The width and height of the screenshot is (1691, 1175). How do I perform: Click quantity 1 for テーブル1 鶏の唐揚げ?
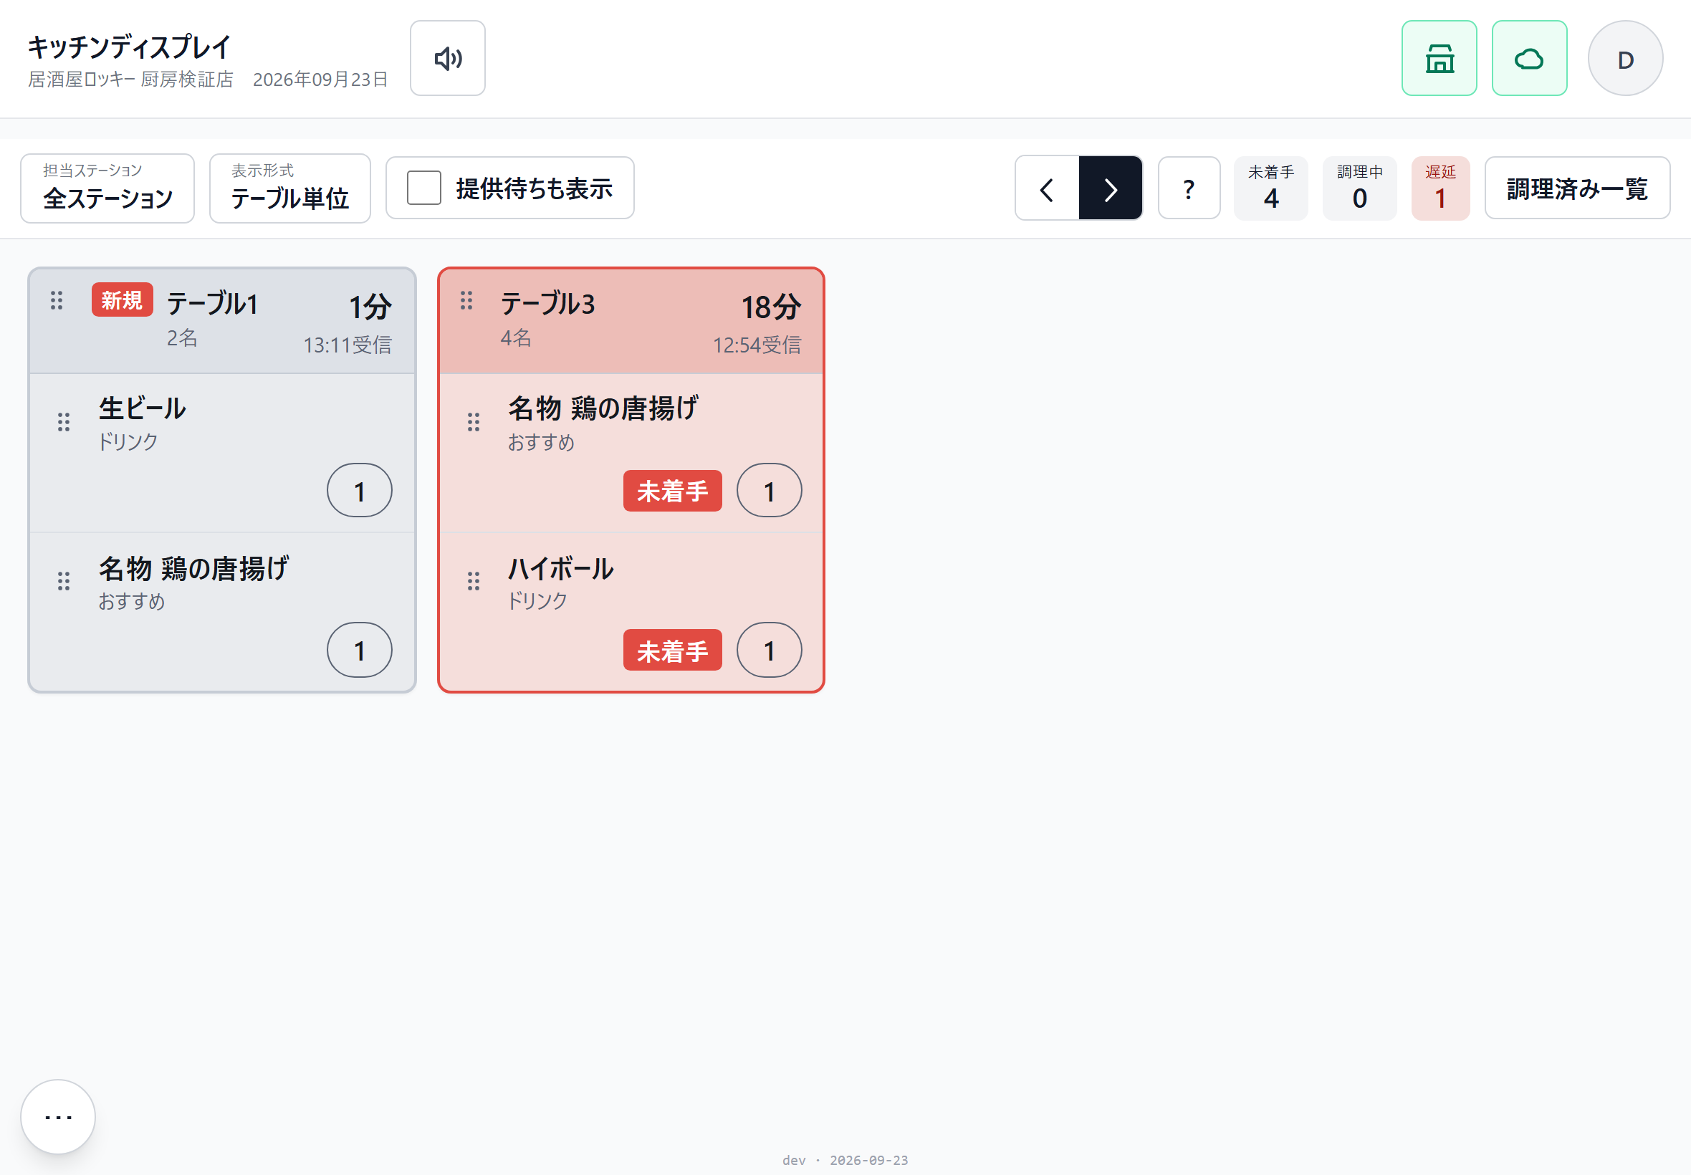click(360, 650)
